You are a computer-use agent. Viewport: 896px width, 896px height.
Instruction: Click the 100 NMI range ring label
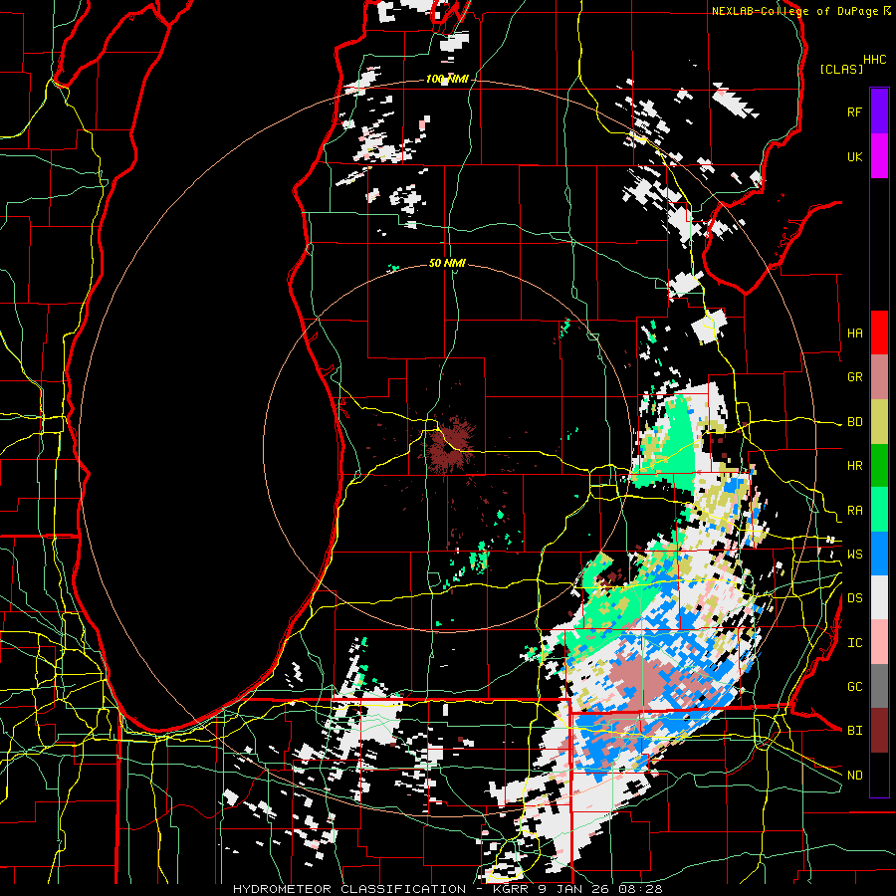point(447,79)
